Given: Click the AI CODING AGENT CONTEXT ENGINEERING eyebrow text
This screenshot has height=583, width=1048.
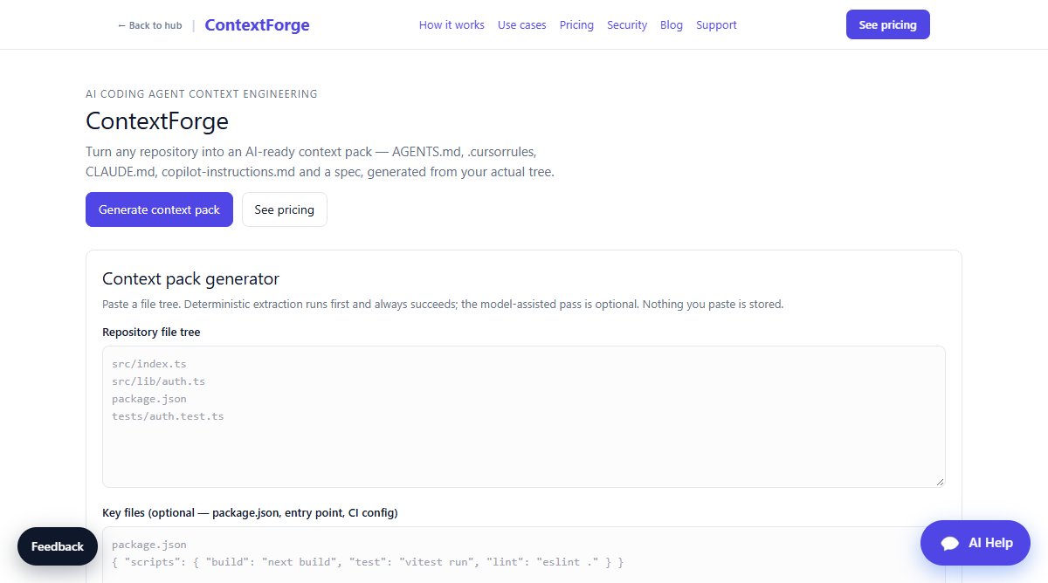Looking at the screenshot, I should pyautogui.click(x=202, y=93).
